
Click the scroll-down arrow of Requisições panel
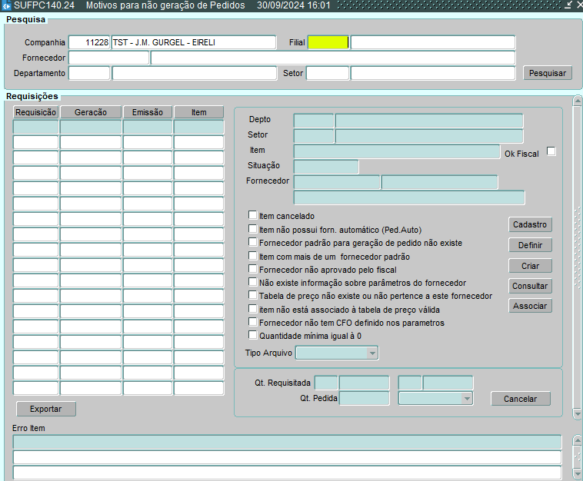click(x=577, y=413)
